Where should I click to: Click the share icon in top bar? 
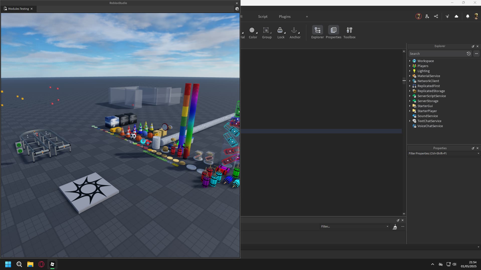coord(436,17)
